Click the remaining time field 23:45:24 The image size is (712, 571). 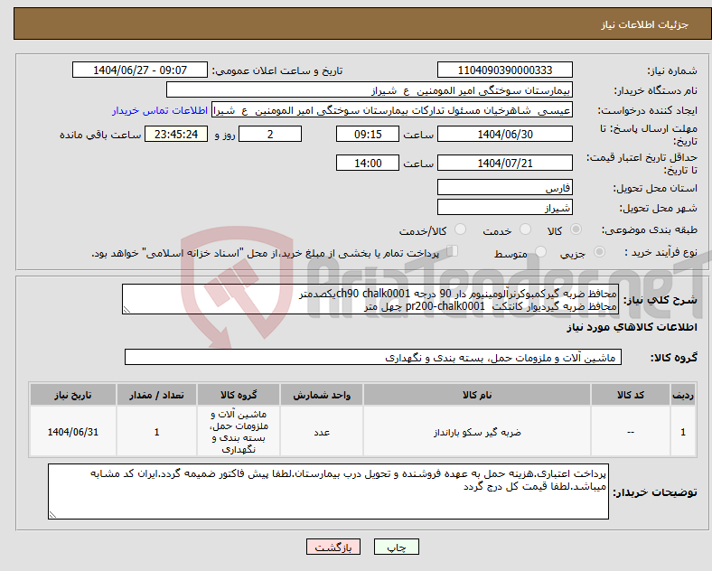coord(176,135)
